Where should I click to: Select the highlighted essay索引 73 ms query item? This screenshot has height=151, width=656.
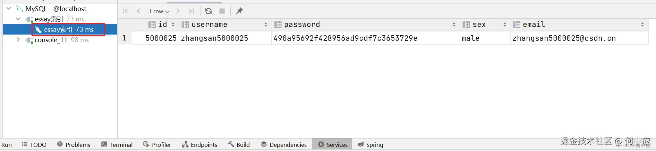[69, 30]
